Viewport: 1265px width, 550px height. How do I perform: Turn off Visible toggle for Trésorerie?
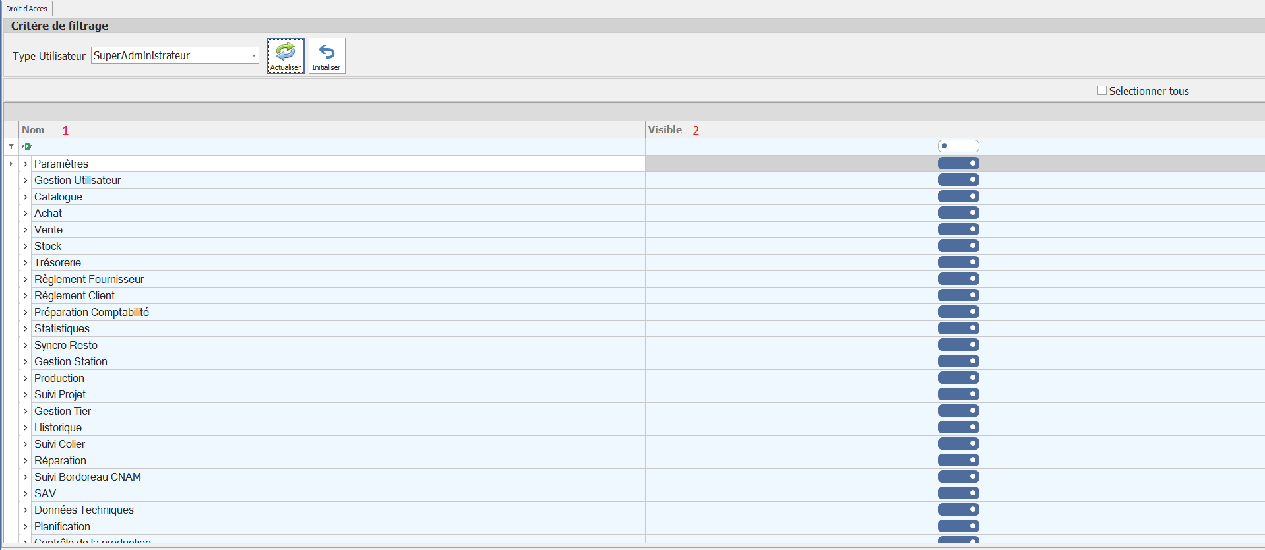[x=958, y=262]
